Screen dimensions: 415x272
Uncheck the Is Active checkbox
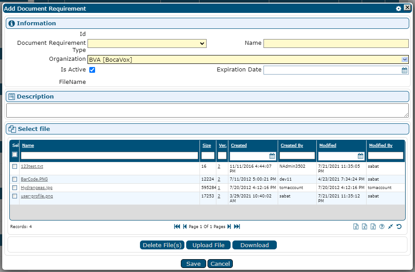(92, 70)
